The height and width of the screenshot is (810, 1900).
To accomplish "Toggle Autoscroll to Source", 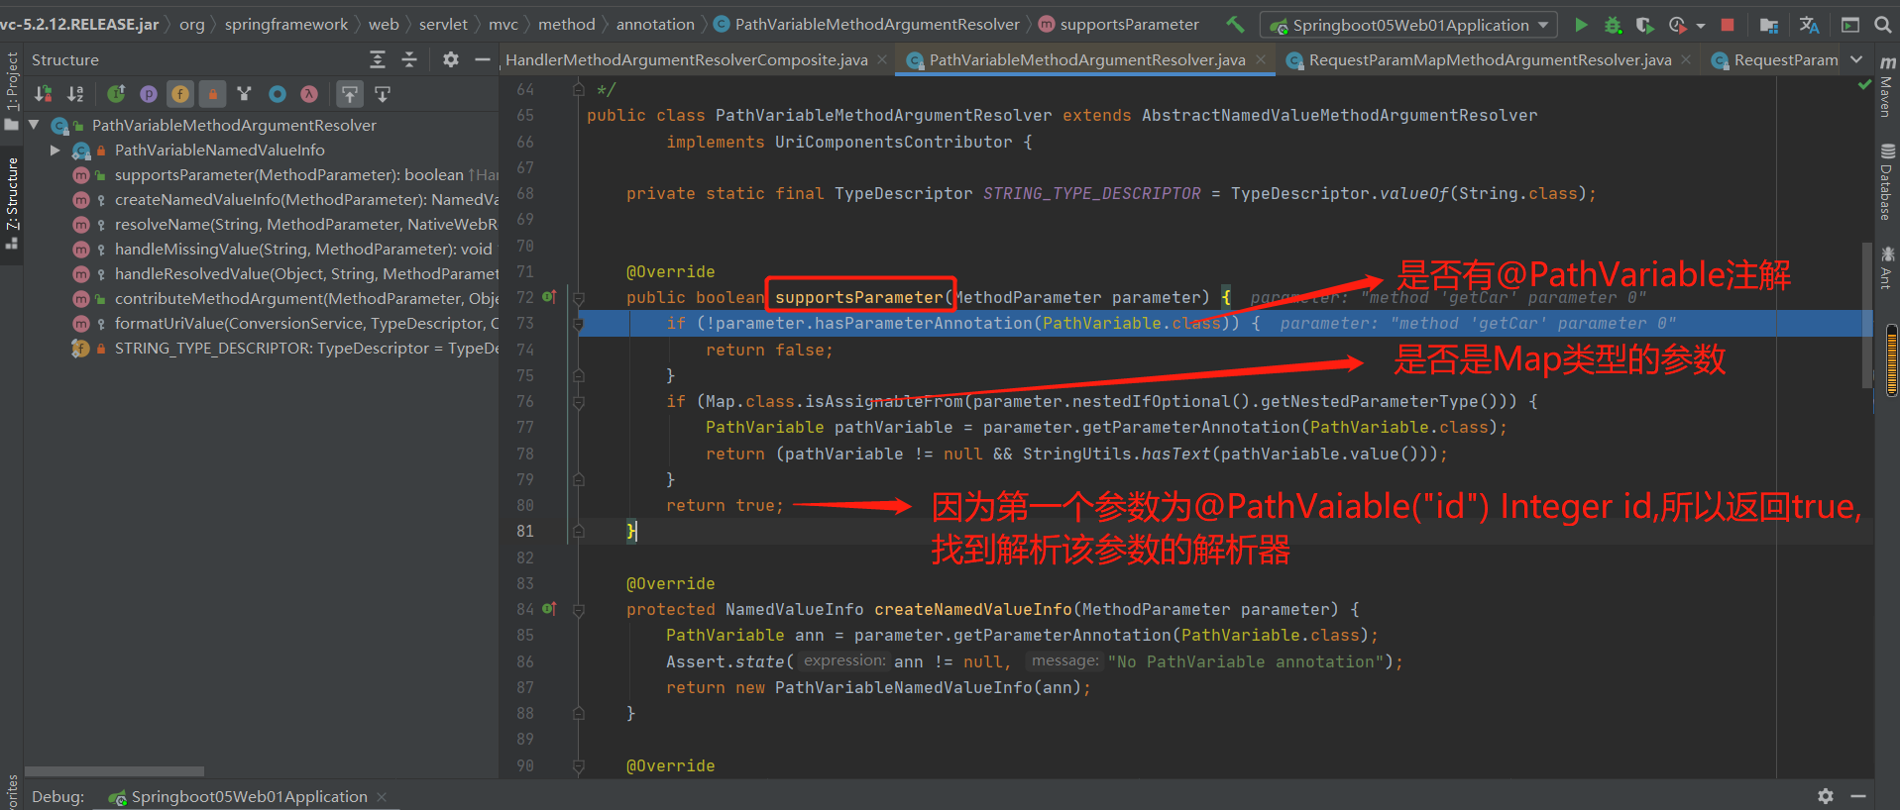I will [350, 94].
